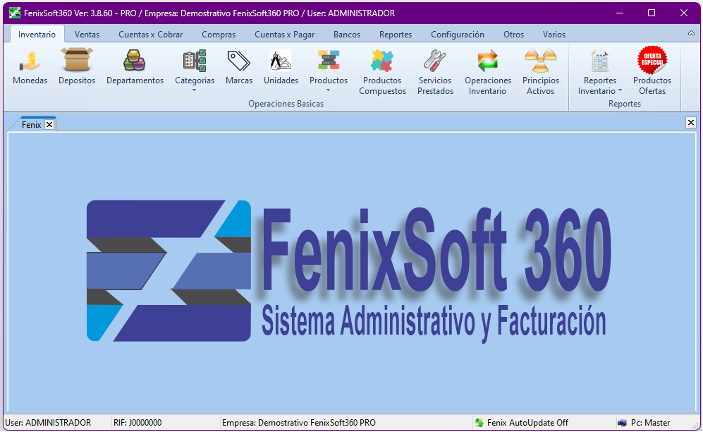Open the Monedas coin icon
This screenshot has height=432, width=703.
point(30,61)
